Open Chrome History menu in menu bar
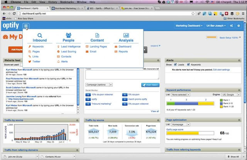This screenshot has height=160, width=247. (x=52, y=2)
